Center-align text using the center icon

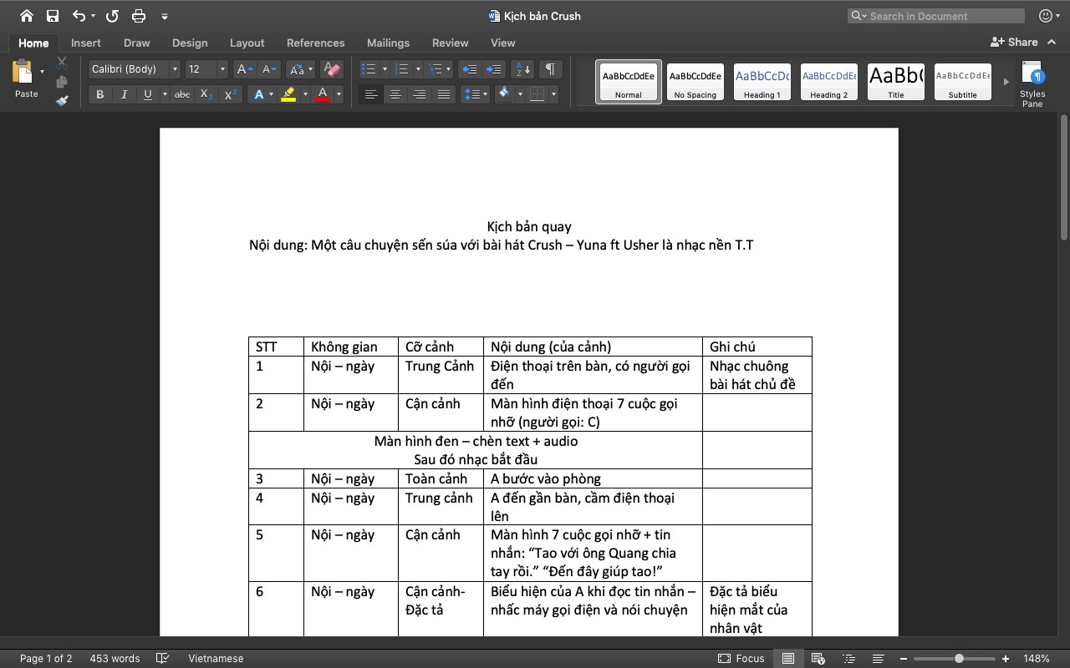[x=395, y=94]
